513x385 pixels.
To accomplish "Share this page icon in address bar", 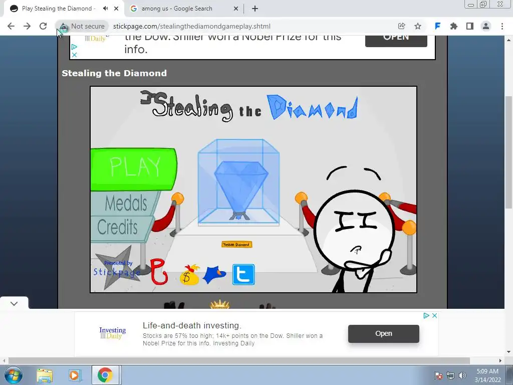I will [401, 26].
